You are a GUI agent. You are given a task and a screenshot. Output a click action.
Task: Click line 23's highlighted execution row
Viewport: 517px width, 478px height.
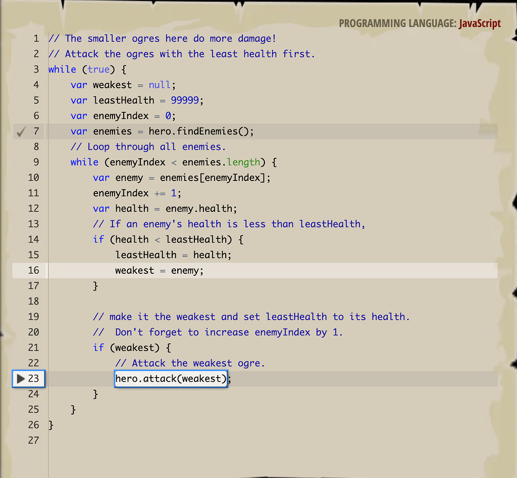(x=353, y=379)
